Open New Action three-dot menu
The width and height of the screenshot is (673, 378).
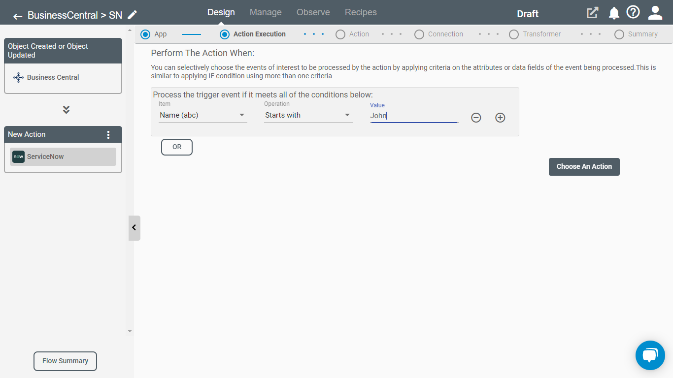pyautogui.click(x=108, y=134)
